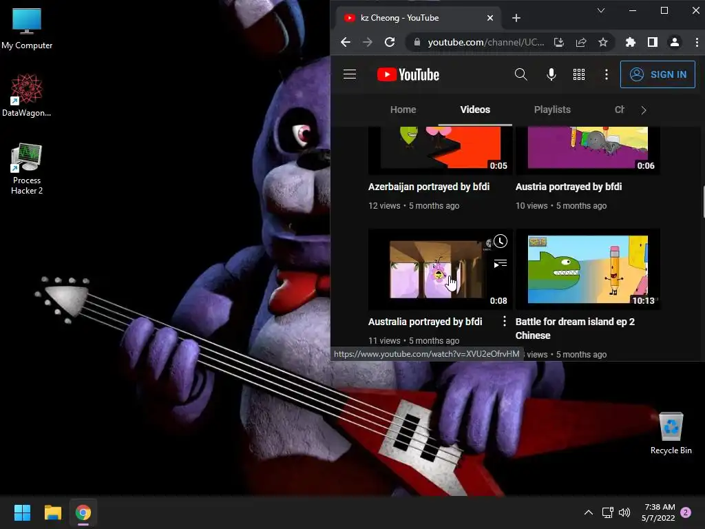Select My Computer desktop icon
Screen dimensions: 705x529
(27, 28)
